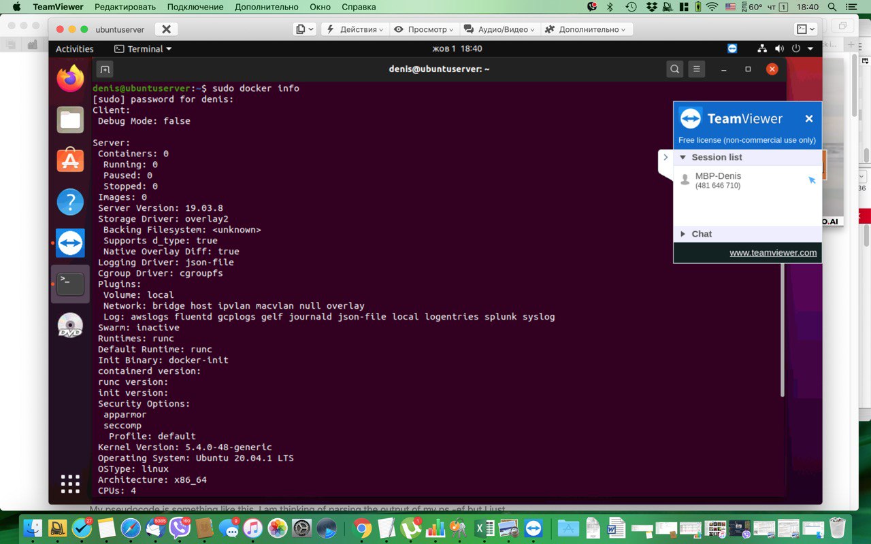Select the Terminal icon in Ubuntu dock
This screenshot has height=544, width=871.
pyautogui.click(x=70, y=284)
